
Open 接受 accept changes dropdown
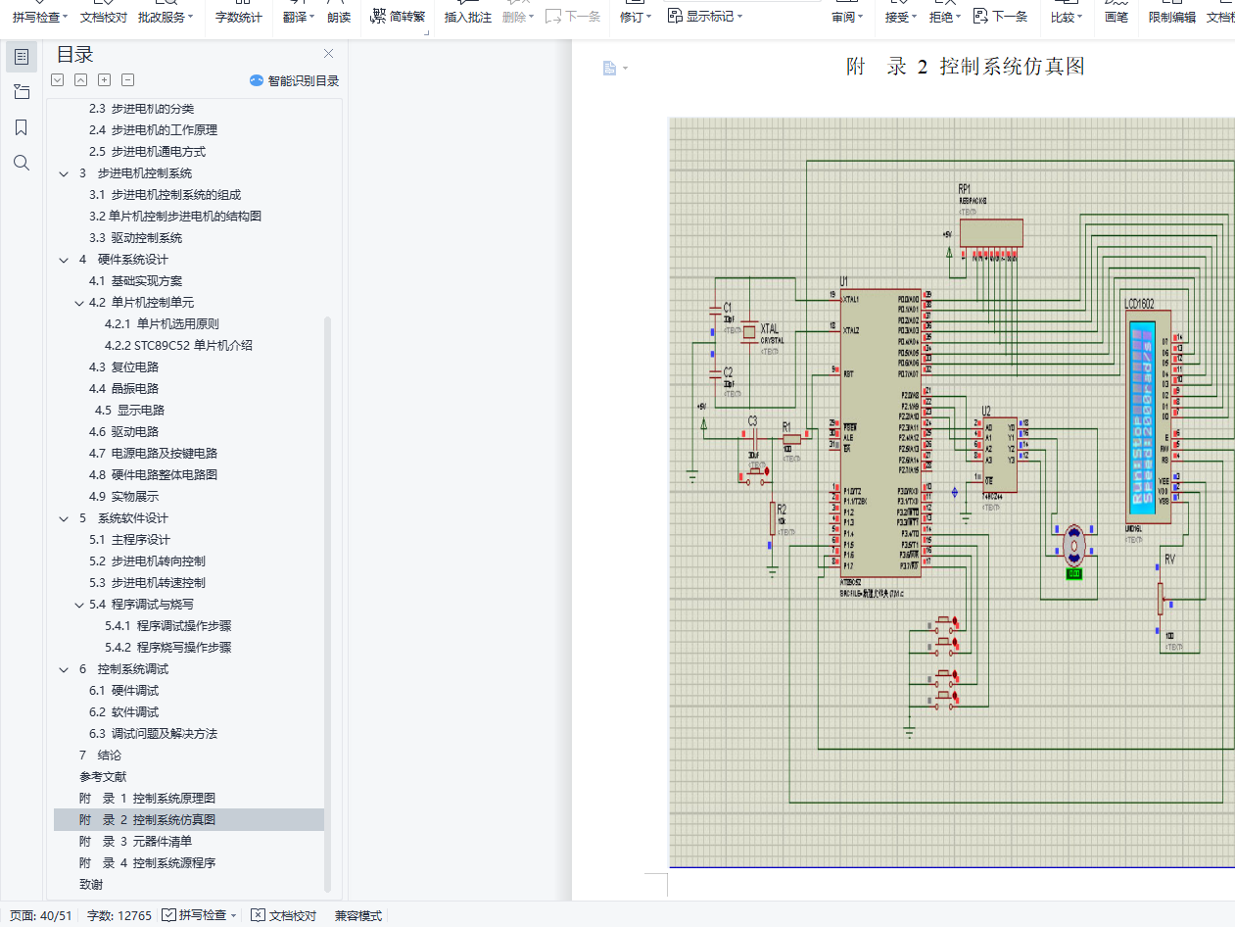pyautogui.click(x=900, y=17)
